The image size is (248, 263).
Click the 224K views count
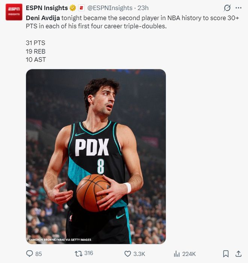pyautogui.click(x=189, y=254)
